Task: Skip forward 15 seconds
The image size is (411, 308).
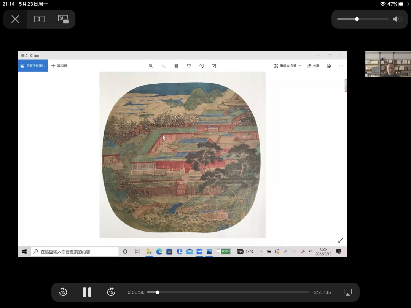Action: coord(111,292)
